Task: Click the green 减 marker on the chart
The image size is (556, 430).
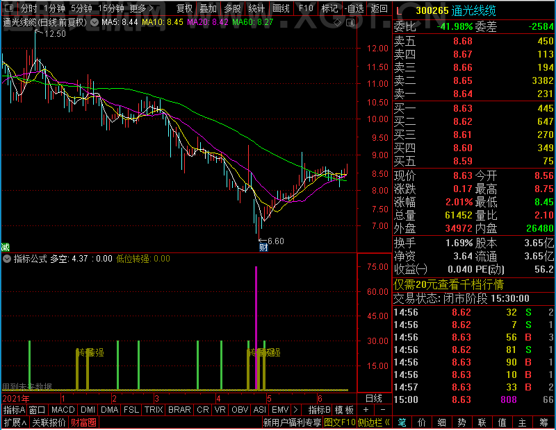Action: (6, 247)
